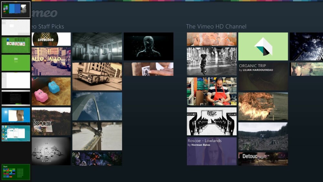Open the grey vignette spaceship video tile
This screenshot has height=182, width=323.
51,151
